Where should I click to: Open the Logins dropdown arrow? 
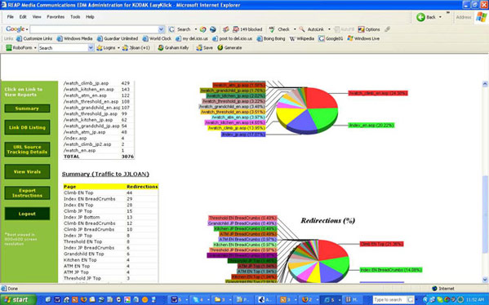coord(118,47)
